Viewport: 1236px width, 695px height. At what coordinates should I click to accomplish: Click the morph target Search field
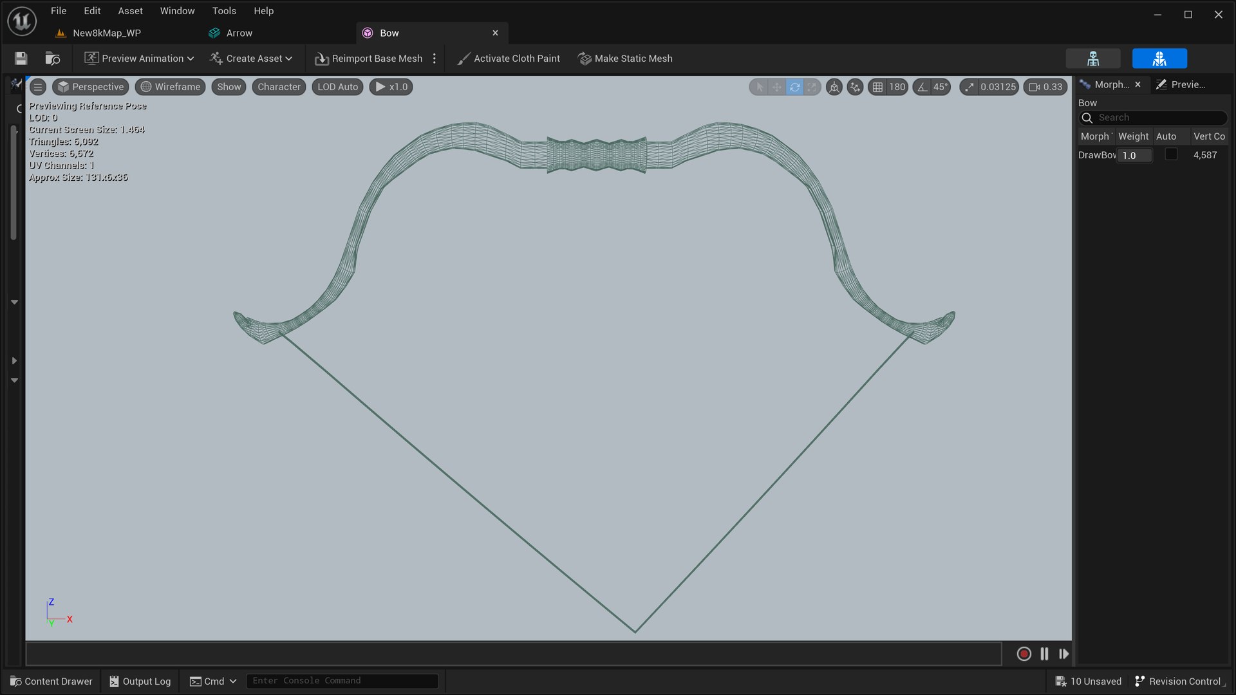tap(1153, 118)
